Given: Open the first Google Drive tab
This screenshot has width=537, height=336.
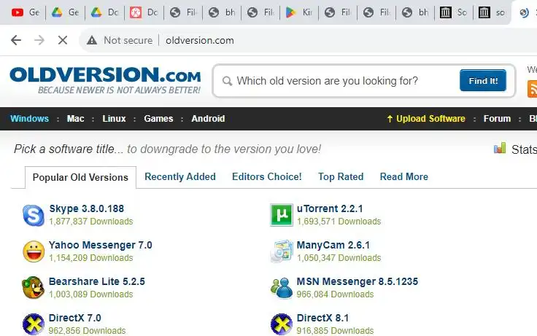Looking at the screenshot, I should (64, 12).
